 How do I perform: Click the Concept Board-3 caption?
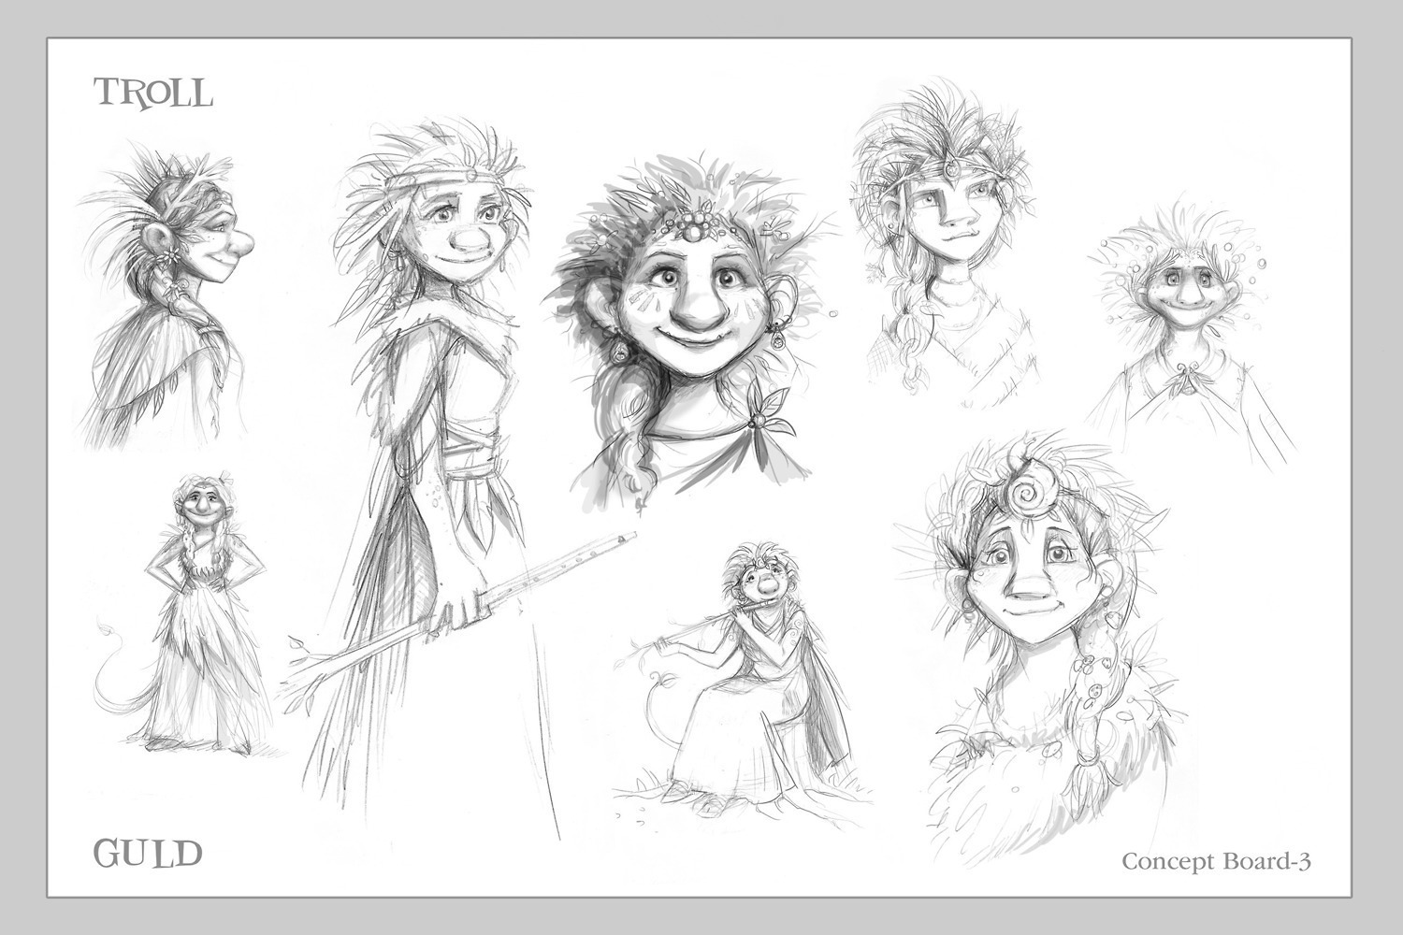(1216, 860)
